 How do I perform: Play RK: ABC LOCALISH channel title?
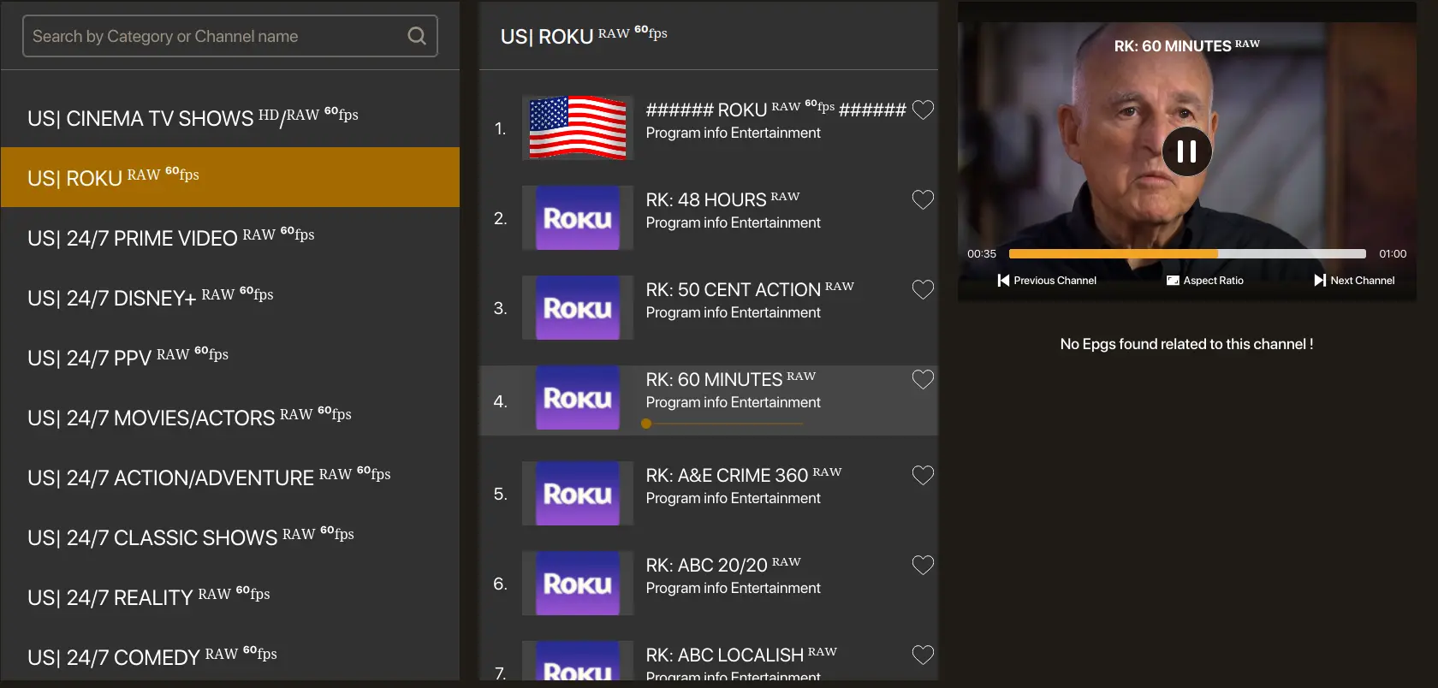741,655
